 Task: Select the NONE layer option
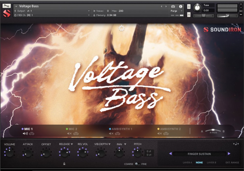(199, 162)
